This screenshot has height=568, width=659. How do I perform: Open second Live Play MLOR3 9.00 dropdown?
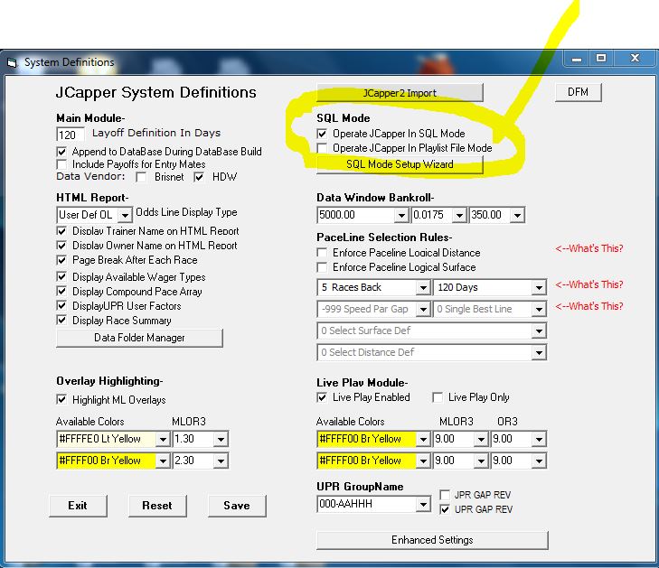481,461
